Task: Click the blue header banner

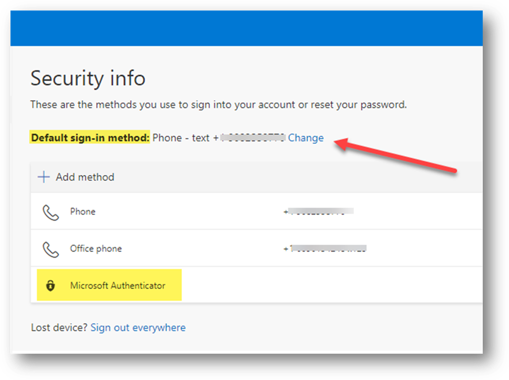Action: coord(246,28)
